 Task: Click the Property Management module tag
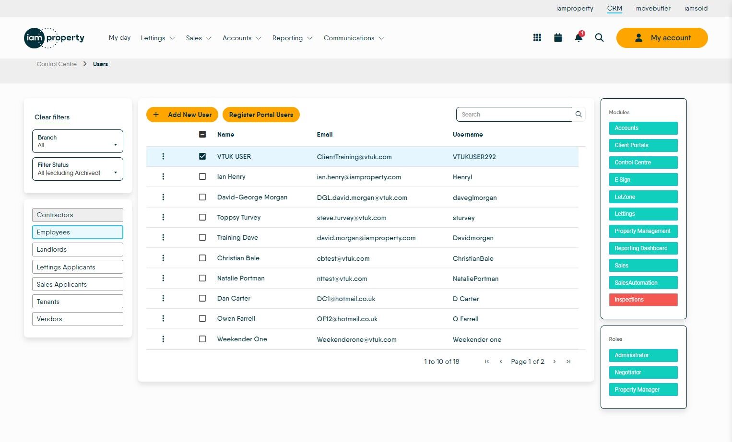click(x=643, y=231)
